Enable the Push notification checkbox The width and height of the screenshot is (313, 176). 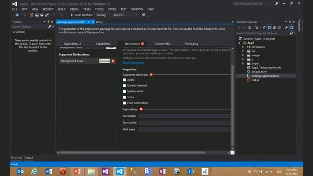[124, 103]
